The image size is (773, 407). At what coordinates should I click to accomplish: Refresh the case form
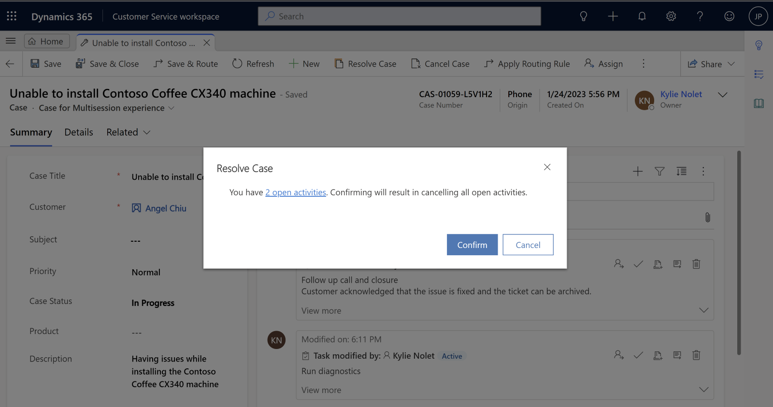pos(253,64)
